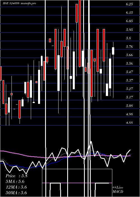Select the 5.47 price axis label
Viewport: 140px width, 197px height.
[x=129, y=72]
